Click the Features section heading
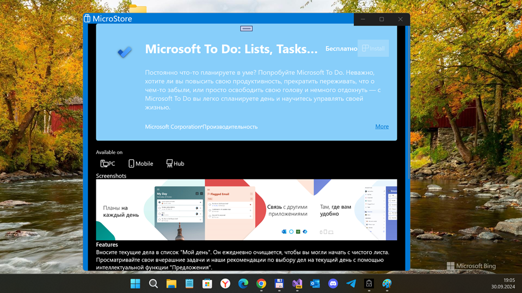Image resolution: width=522 pixels, height=293 pixels. (x=107, y=245)
